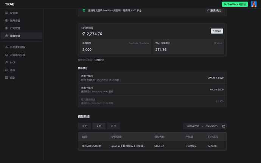Click the 邀请好友 button
Image resolution: width=261 pixels, height=163 pixels.
(x=214, y=11)
